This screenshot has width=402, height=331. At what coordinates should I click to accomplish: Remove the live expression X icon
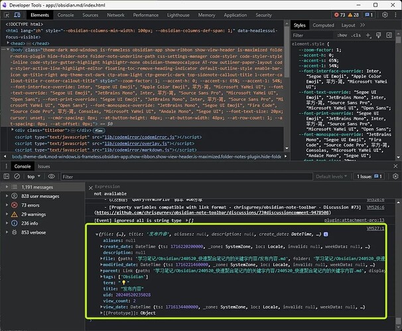[90, 188]
